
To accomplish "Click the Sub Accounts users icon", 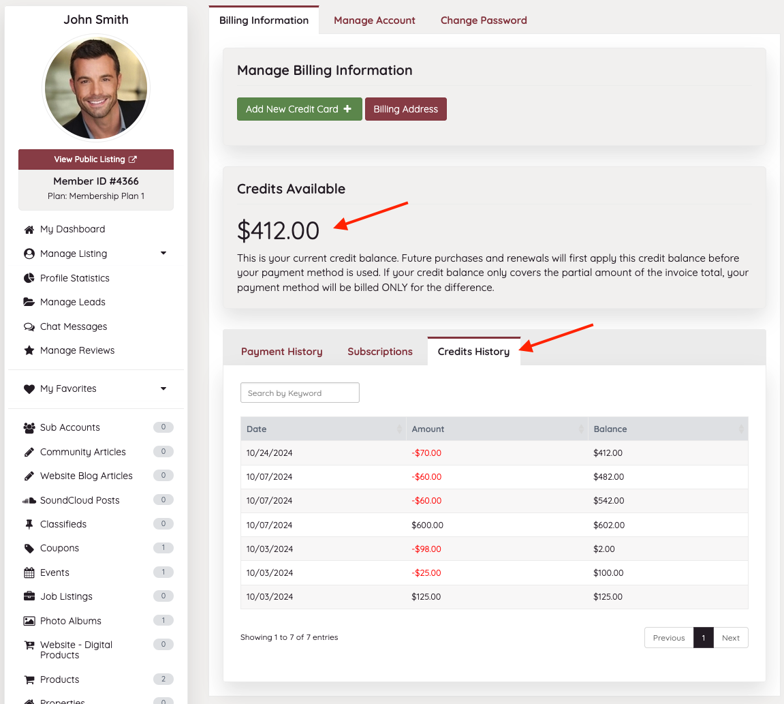I will pyautogui.click(x=29, y=428).
